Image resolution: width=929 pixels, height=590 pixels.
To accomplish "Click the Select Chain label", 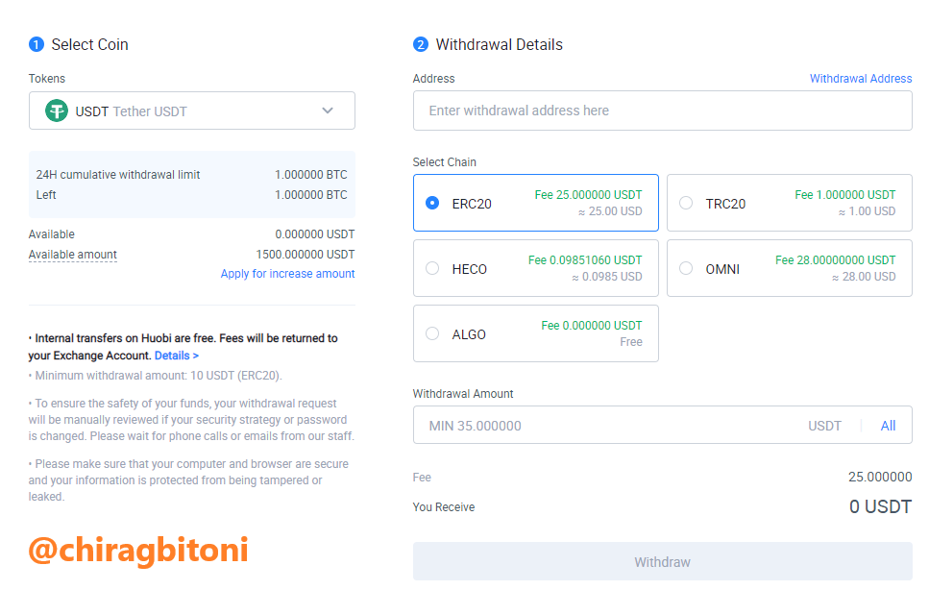I will (x=445, y=162).
